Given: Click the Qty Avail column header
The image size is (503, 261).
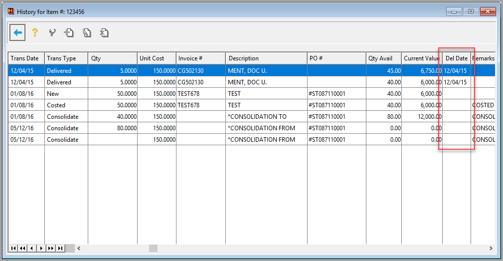Looking at the screenshot, I should click(384, 58).
